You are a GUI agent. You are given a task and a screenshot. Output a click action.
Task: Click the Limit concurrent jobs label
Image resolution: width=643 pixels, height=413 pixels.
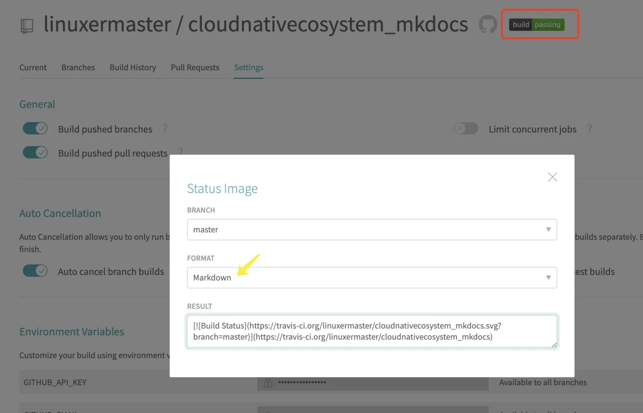point(532,129)
